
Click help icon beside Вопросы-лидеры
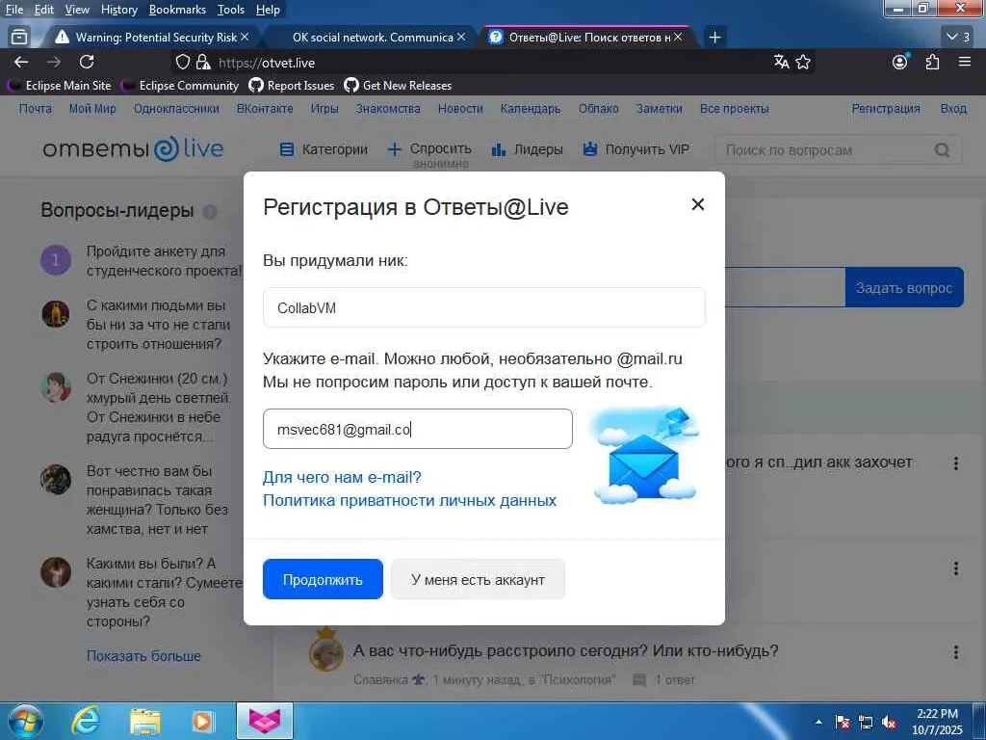[210, 211]
